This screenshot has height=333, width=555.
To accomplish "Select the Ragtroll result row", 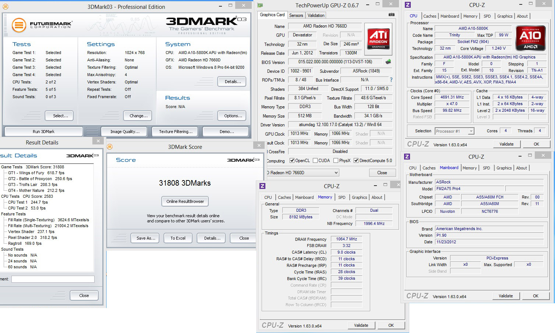I will [25, 243].
